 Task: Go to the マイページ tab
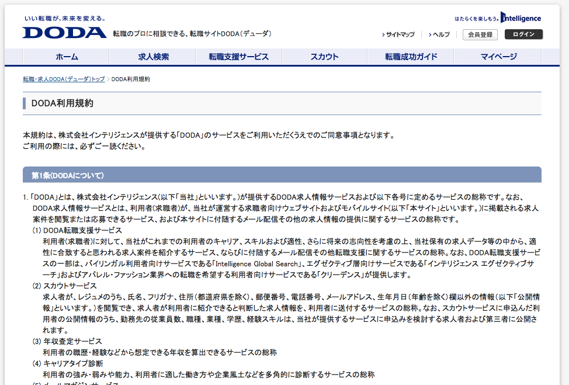[x=498, y=57]
